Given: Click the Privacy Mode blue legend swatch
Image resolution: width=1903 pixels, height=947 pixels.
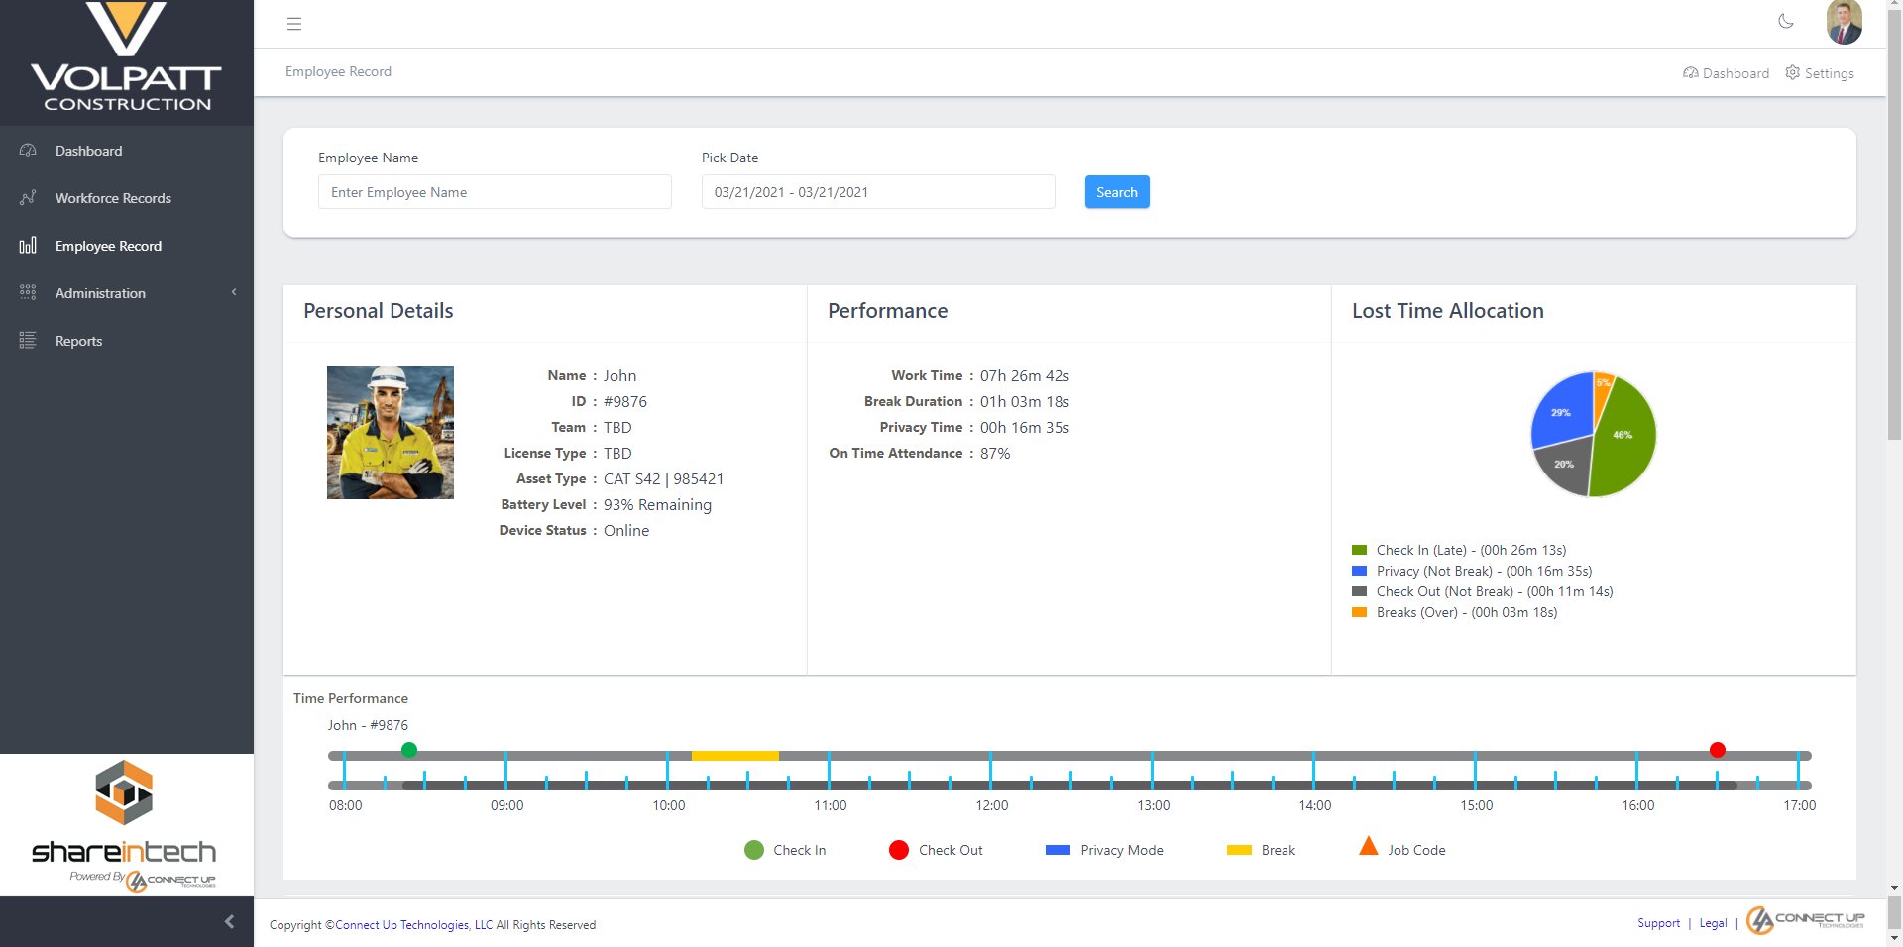Looking at the screenshot, I should [x=1058, y=850].
